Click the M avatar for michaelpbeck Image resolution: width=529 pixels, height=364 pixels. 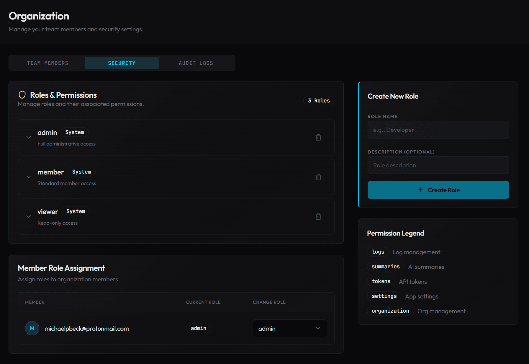point(32,328)
